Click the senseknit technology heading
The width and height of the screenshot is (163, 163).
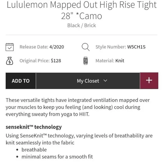coord(34,127)
